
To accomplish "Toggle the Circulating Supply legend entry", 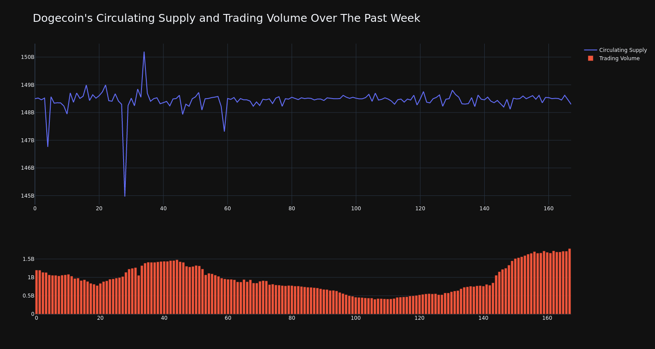I will pos(615,50).
